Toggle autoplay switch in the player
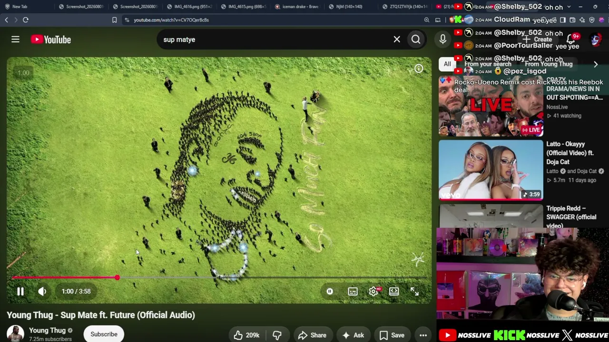Viewport: 609px width, 342px height. click(330, 291)
